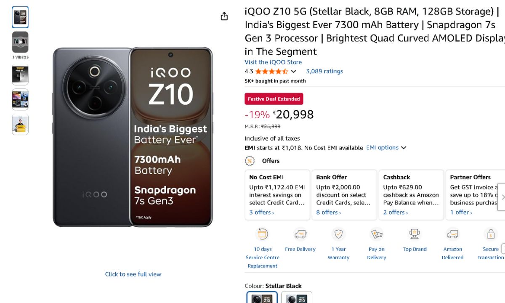Click the Pay on Delivery icon
The height and width of the screenshot is (303, 505).
(x=376, y=234)
